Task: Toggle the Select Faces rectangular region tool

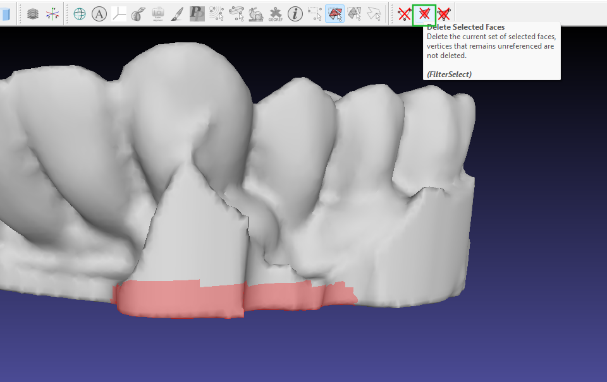Action: (334, 13)
